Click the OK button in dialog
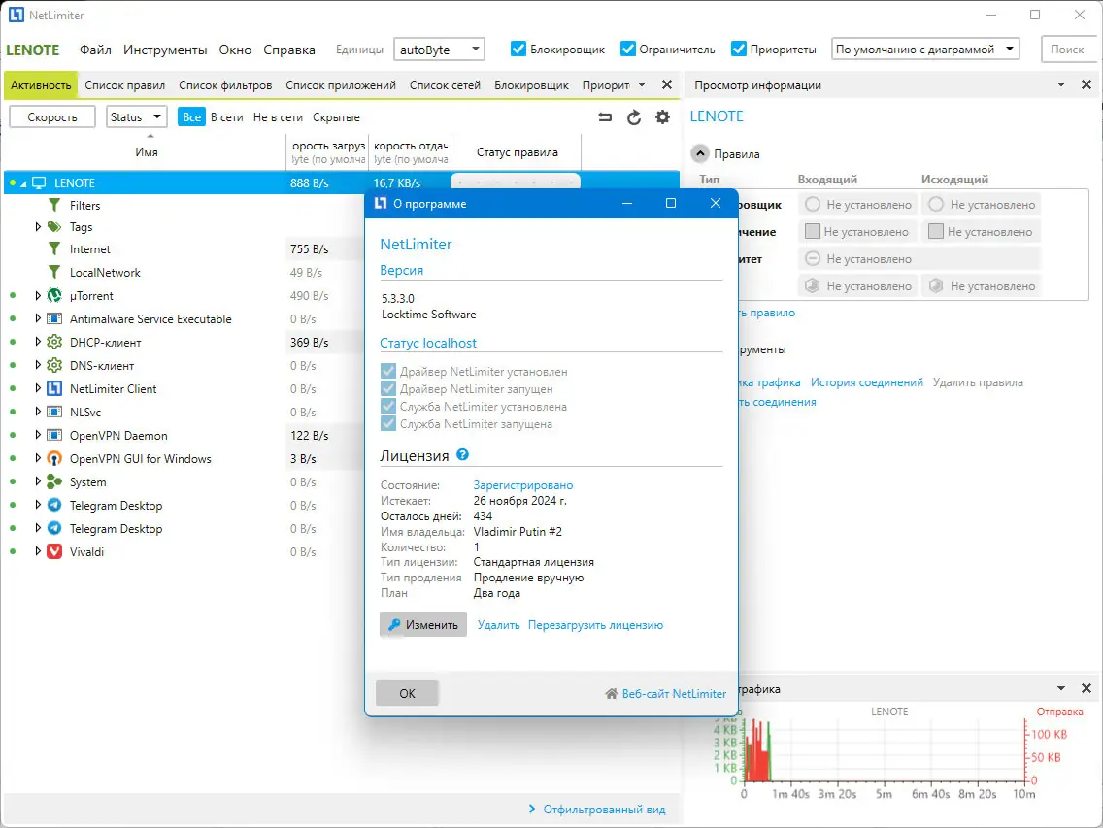Viewport: 1103px width, 828px height. [x=407, y=694]
